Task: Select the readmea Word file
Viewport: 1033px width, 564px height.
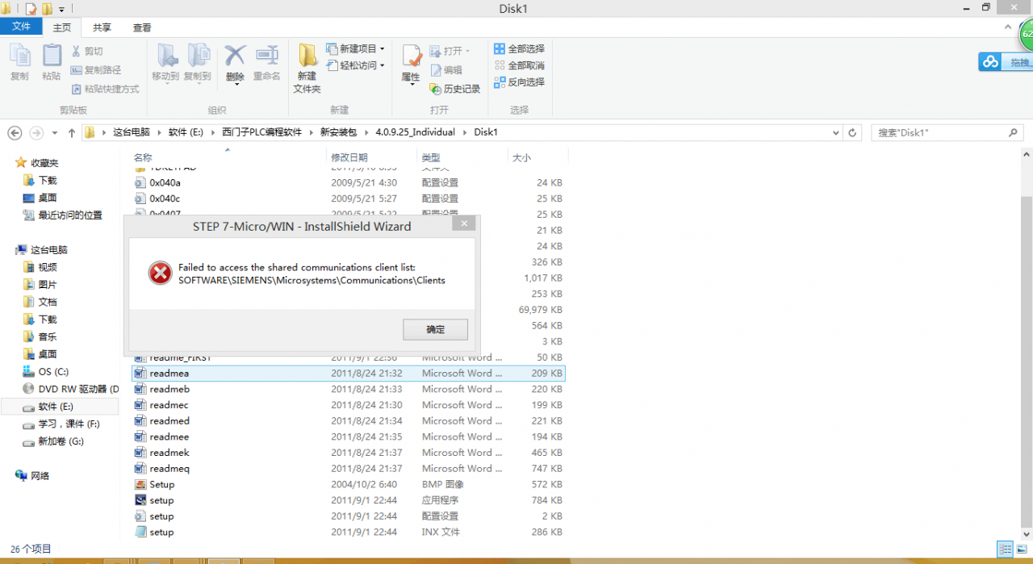Action: click(x=348, y=374)
